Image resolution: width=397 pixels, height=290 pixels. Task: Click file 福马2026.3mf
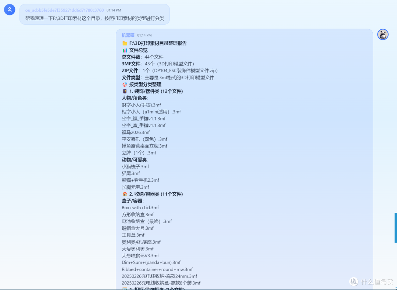tap(136, 132)
